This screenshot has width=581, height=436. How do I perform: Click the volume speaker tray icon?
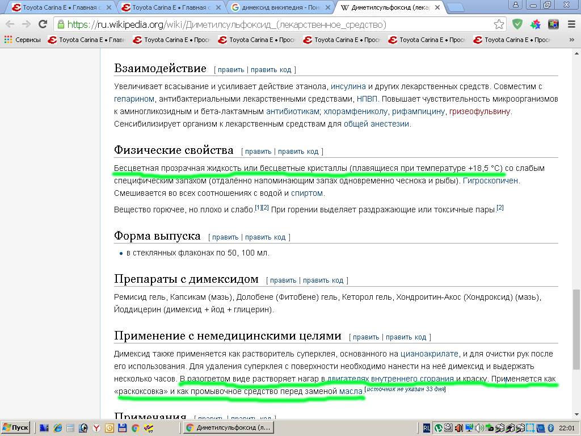tap(478, 427)
